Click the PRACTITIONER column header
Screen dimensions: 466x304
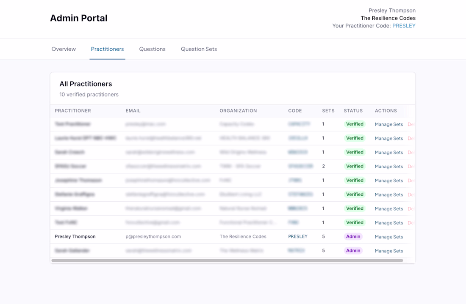click(x=73, y=111)
